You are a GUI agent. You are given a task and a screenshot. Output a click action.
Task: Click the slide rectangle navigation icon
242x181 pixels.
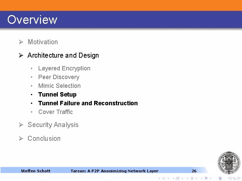164,178
